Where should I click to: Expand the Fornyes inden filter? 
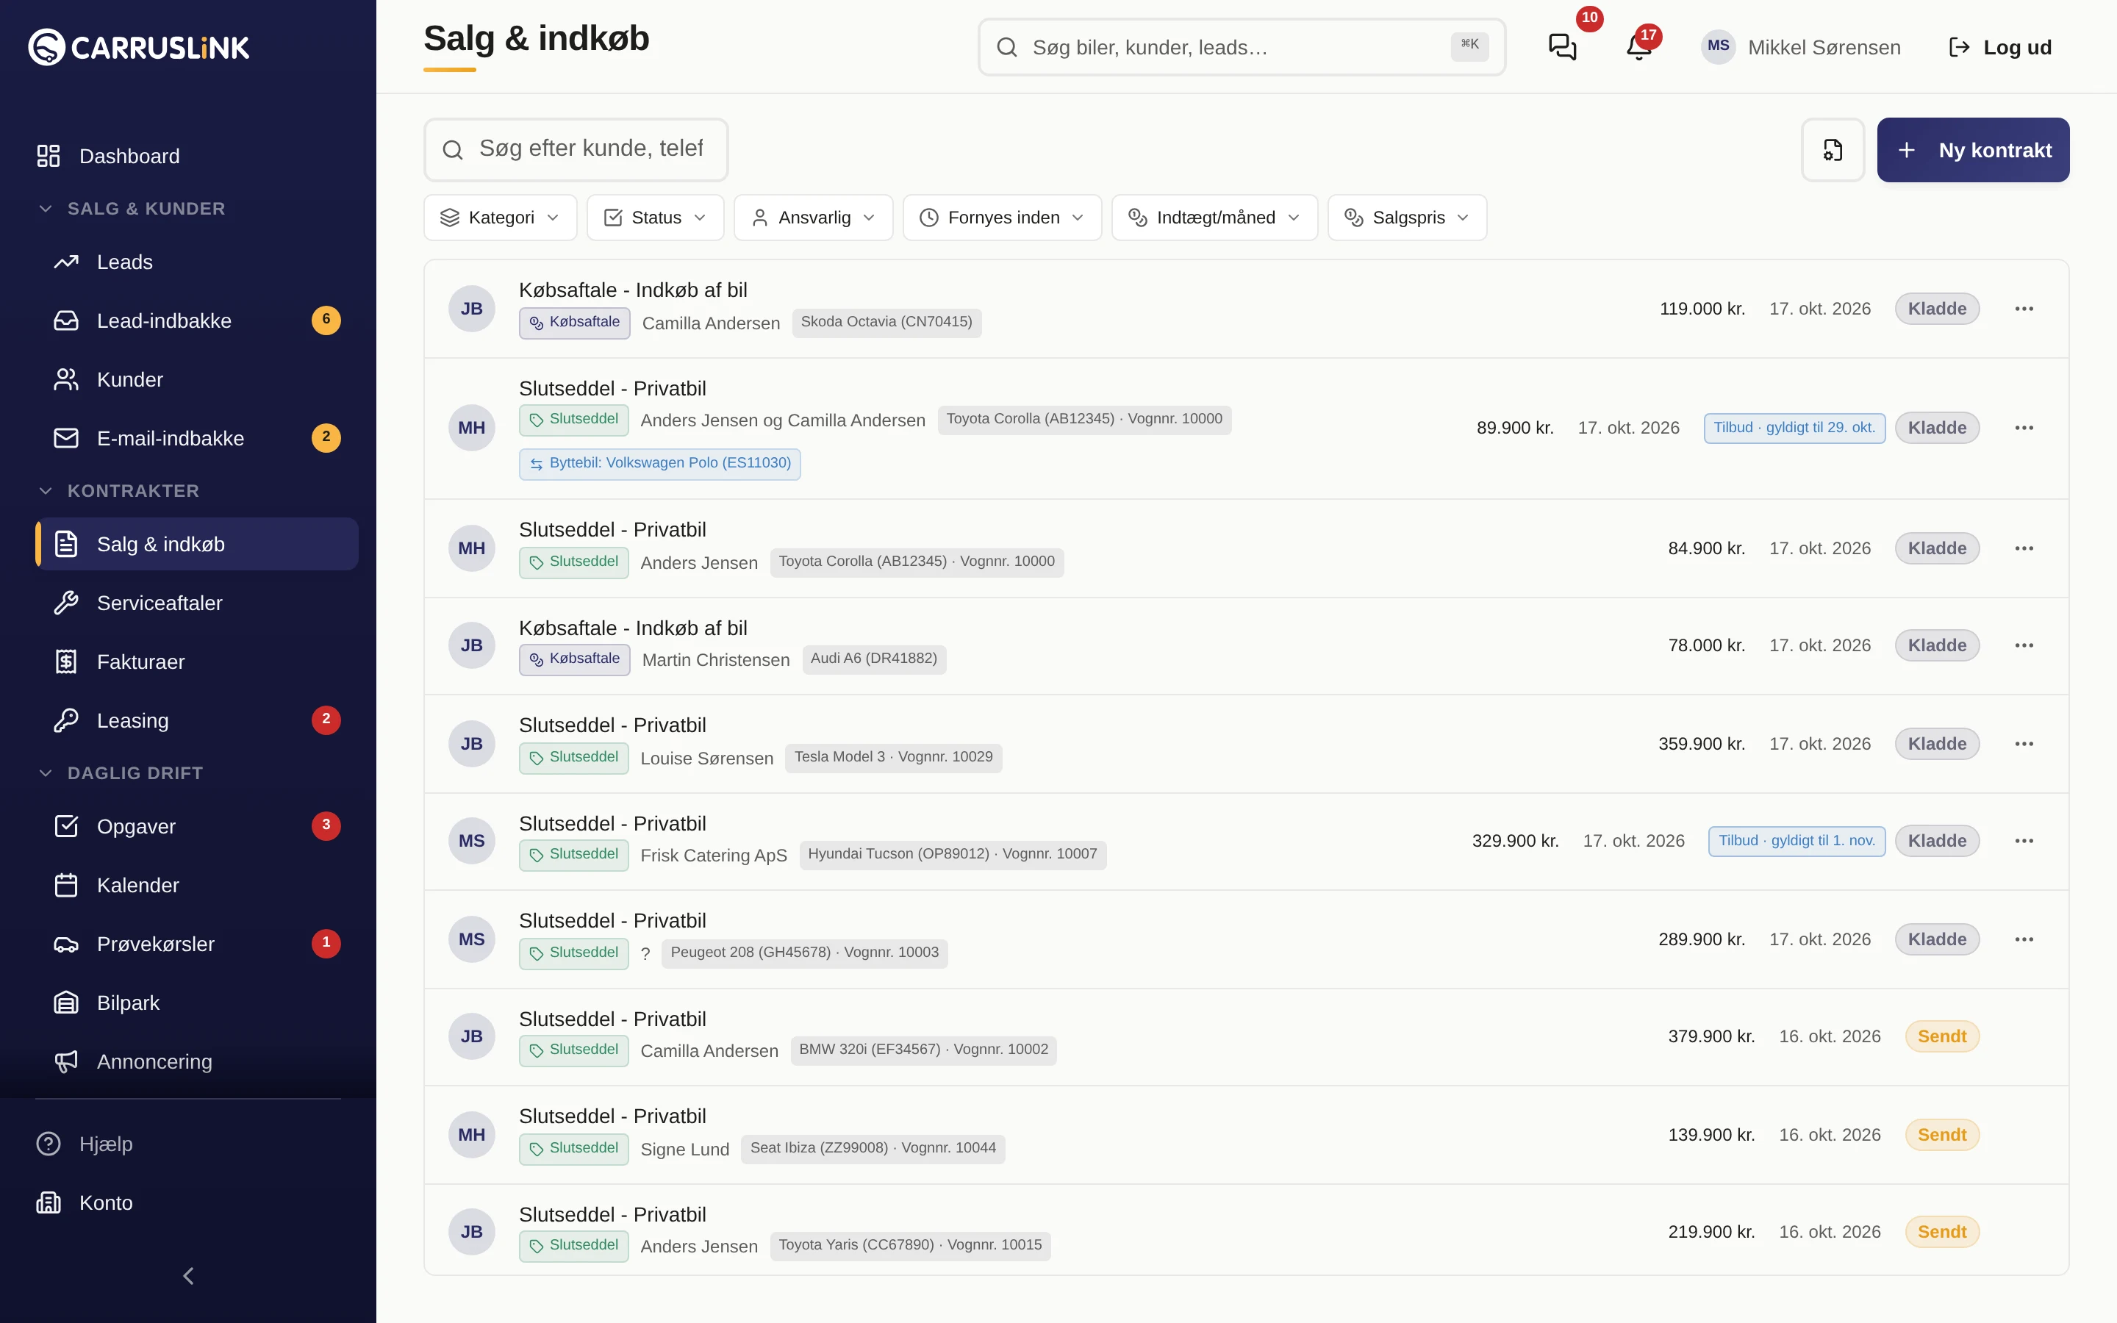(x=1003, y=218)
